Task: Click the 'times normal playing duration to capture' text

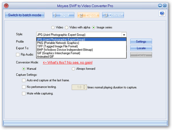Action: pos(112,88)
